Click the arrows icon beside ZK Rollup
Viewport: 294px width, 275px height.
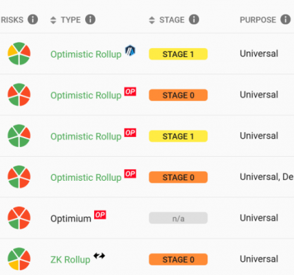coord(99,256)
